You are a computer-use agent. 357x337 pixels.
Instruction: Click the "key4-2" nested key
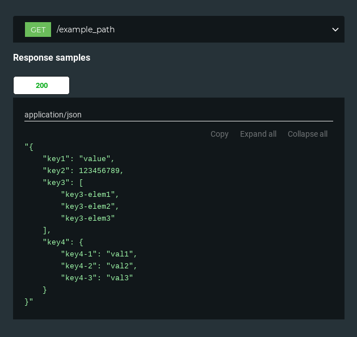(79, 266)
